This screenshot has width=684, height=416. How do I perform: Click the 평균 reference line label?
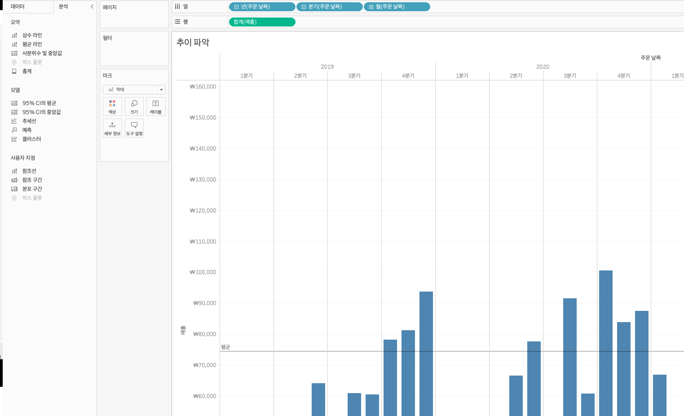click(x=225, y=347)
